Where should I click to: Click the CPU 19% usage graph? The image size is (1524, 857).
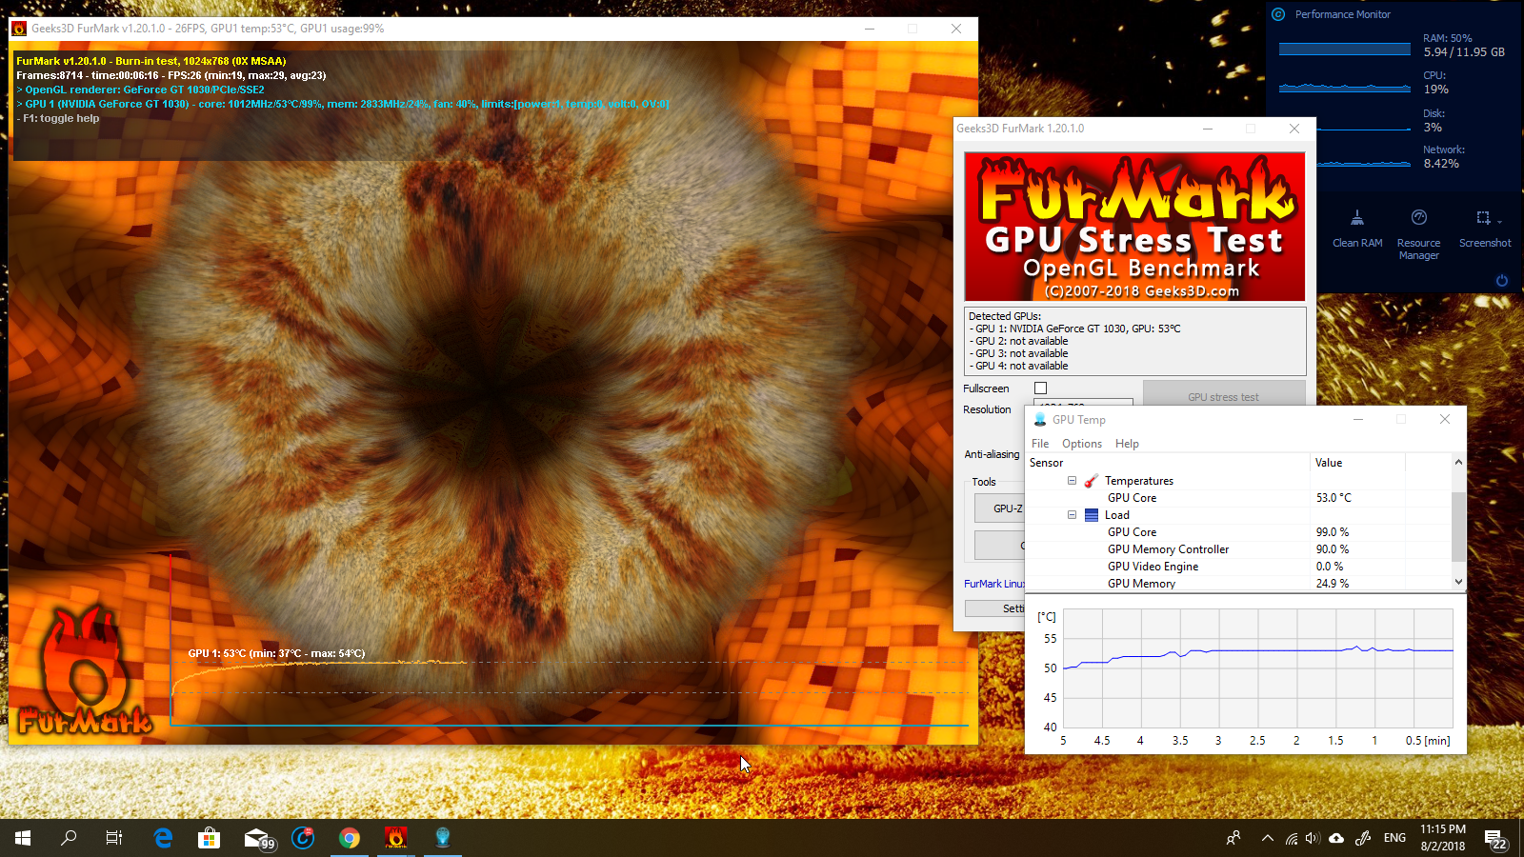point(1345,87)
